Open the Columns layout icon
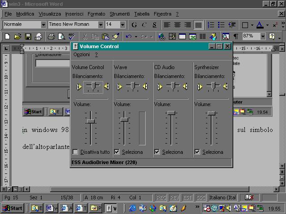286x214 pixels. click(202, 37)
